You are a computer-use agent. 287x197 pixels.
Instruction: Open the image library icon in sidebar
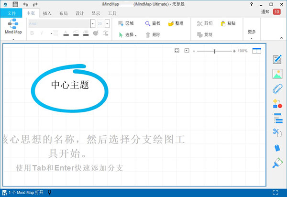[x=277, y=74]
